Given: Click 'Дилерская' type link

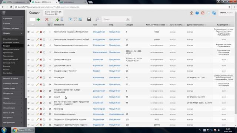Looking at the screenshot, I should [98, 59].
